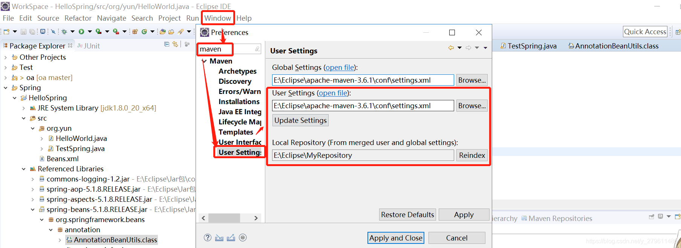The height and width of the screenshot is (248, 681).
Task: Click the Save All toolbar icon
Action: pyautogui.click(x=32, y=32)
